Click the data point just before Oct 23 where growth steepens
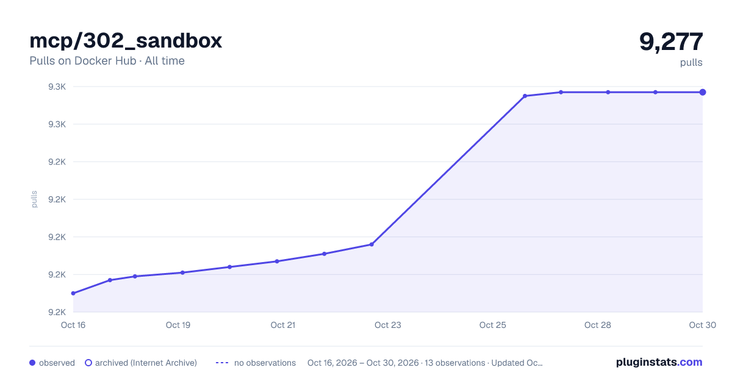 pos(371,244)
